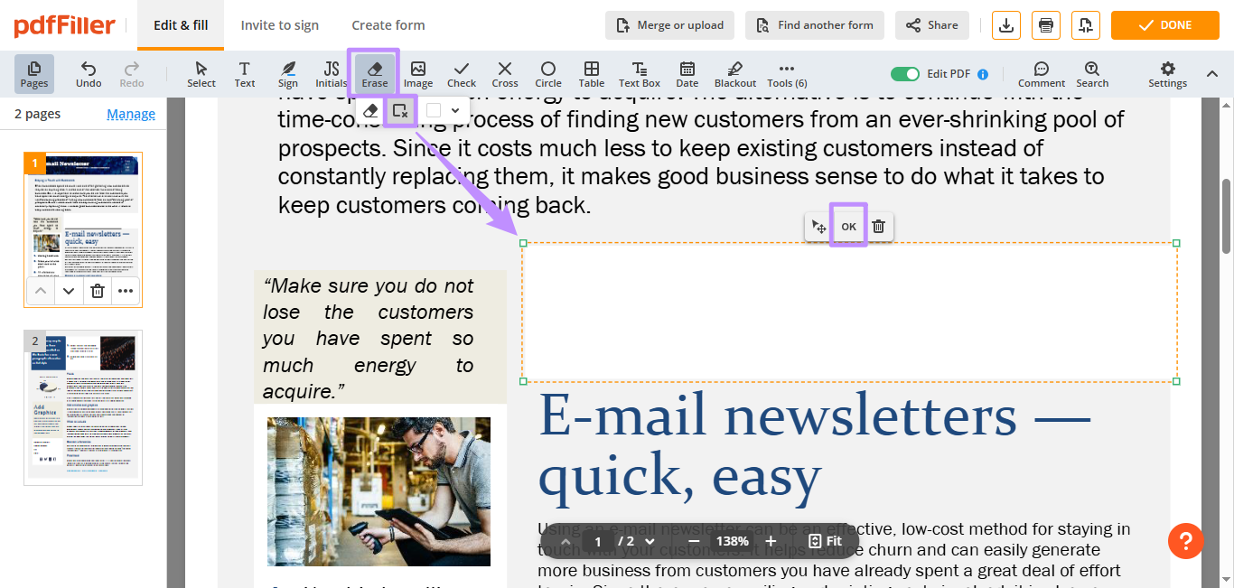Click Edit PDF info icon
1234x588 pixels.
click(983, 74)
